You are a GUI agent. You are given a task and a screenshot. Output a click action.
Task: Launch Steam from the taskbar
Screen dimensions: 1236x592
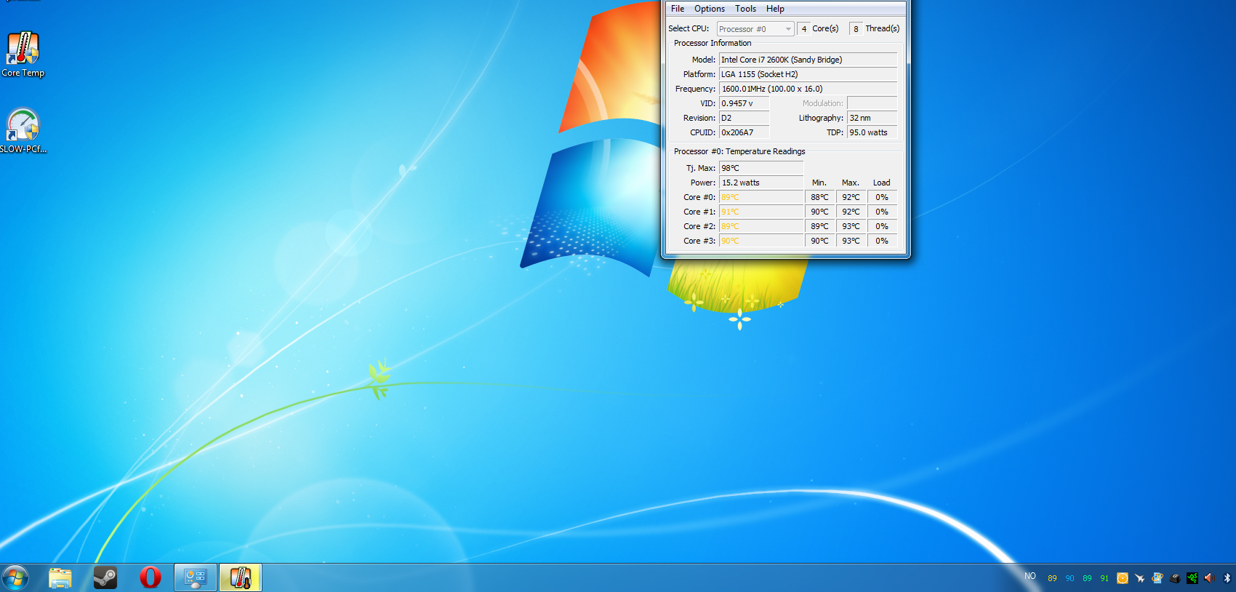tap(105, 578)
